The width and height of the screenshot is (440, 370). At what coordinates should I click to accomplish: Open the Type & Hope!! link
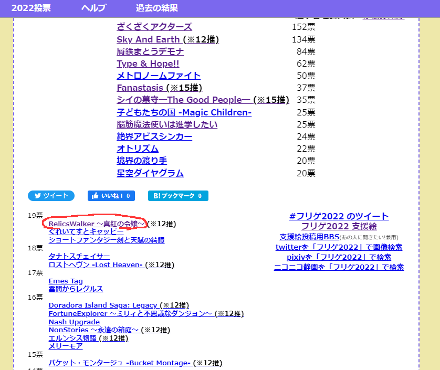tap(148, 64)
